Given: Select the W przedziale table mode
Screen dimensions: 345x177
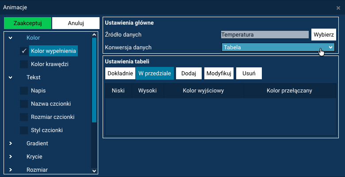Looking at the screenshot, I should [154, 73].
